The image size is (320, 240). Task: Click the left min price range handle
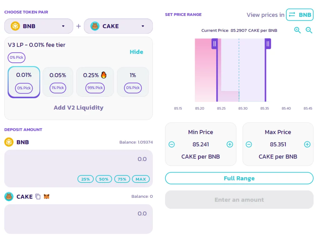(214, 44)
